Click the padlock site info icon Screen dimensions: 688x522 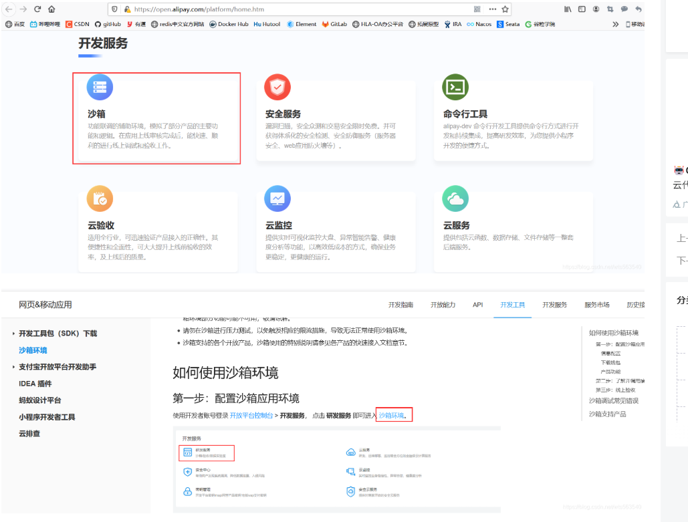127,9
